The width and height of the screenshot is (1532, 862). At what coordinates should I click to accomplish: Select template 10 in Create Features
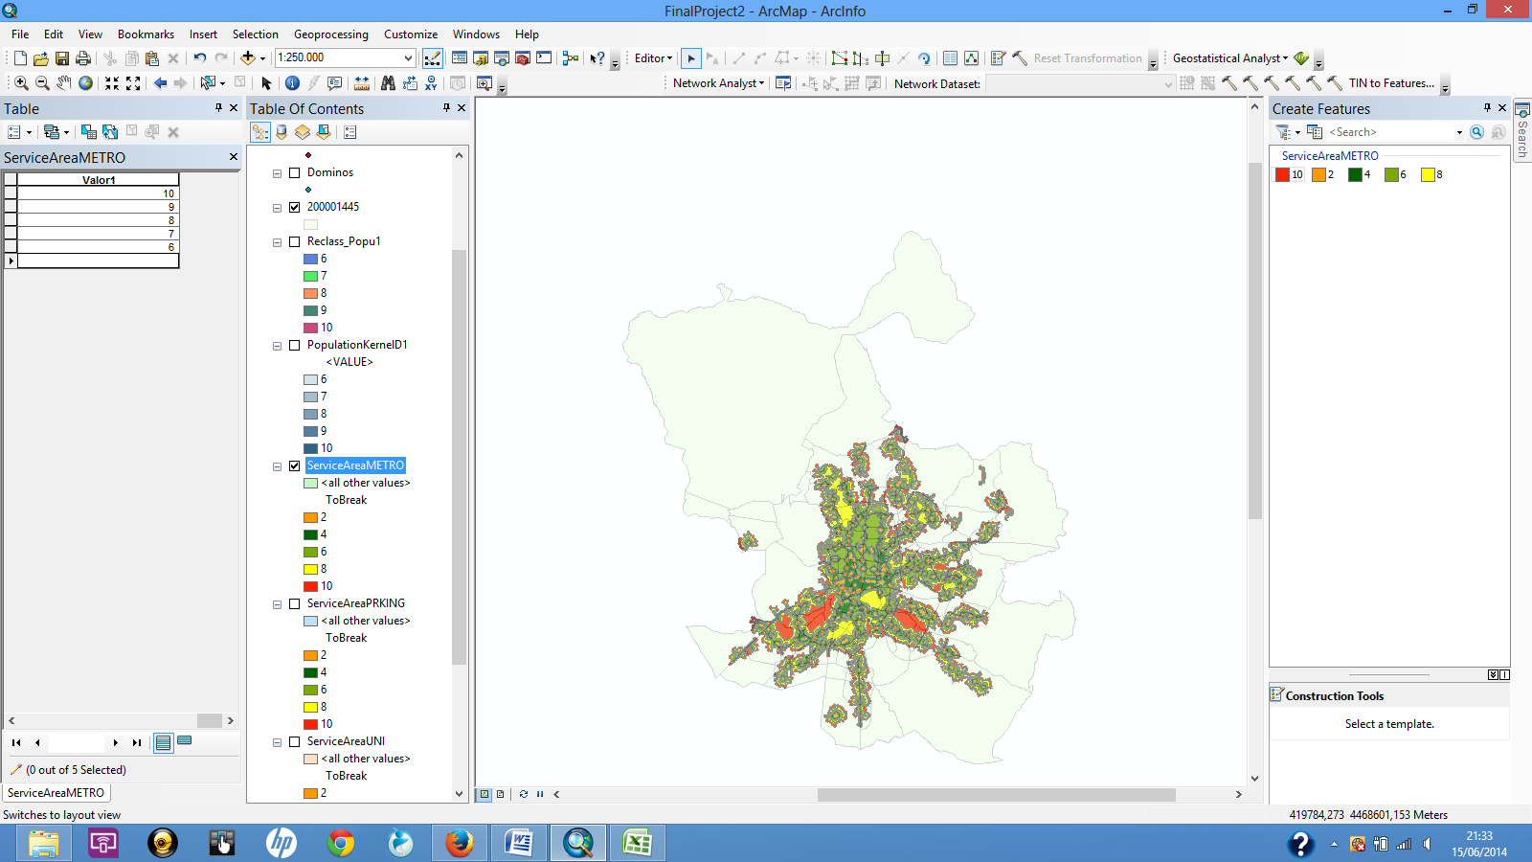(1289, 174)
